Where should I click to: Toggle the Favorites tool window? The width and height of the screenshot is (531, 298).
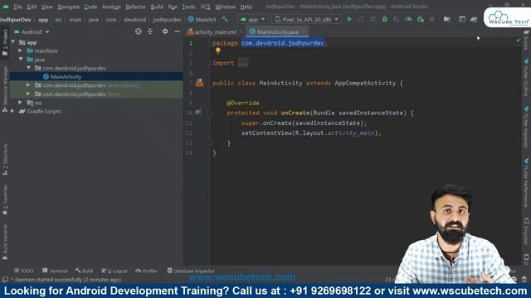5,200
